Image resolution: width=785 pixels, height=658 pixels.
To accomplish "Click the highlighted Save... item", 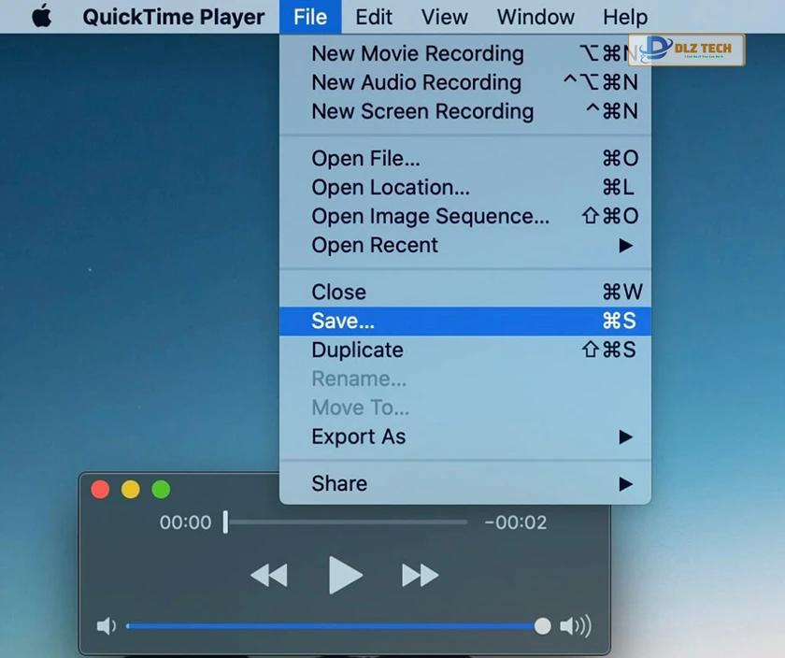I will tap(465, 321).
